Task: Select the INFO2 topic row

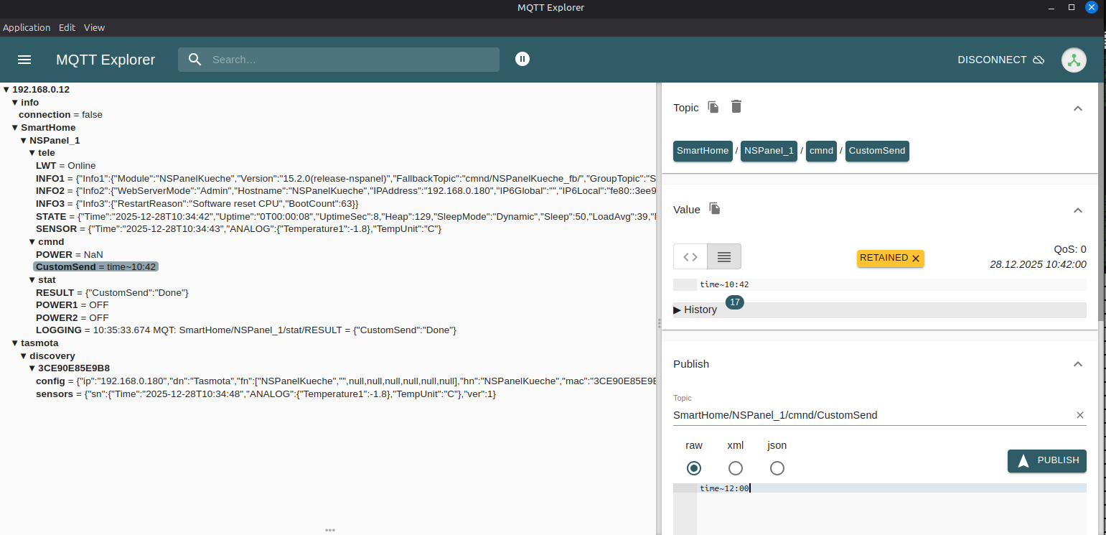Action: [x=345, y=191]
